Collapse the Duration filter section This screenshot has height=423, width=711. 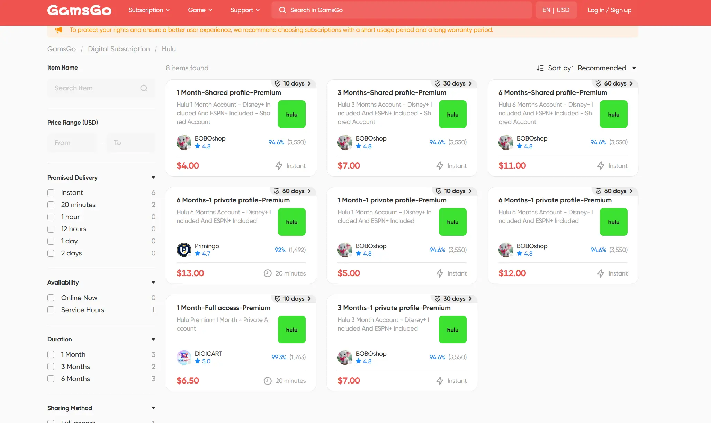point(153,340)
